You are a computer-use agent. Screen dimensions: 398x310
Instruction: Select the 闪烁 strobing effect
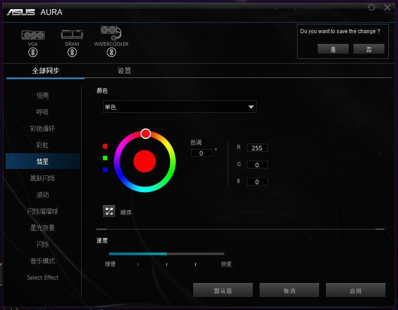point(43,244)
